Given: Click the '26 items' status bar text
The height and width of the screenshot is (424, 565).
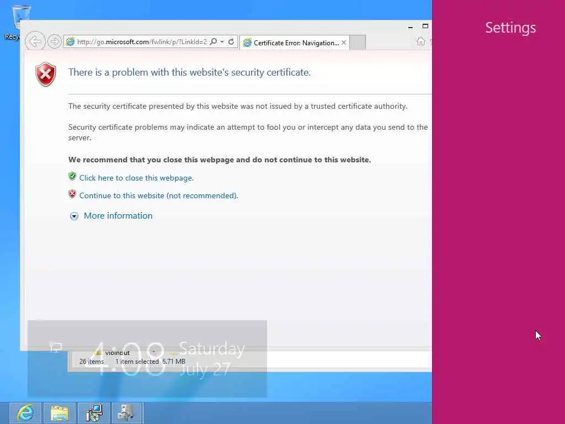Looking at the screenshot, I should [x=92, y=361].
